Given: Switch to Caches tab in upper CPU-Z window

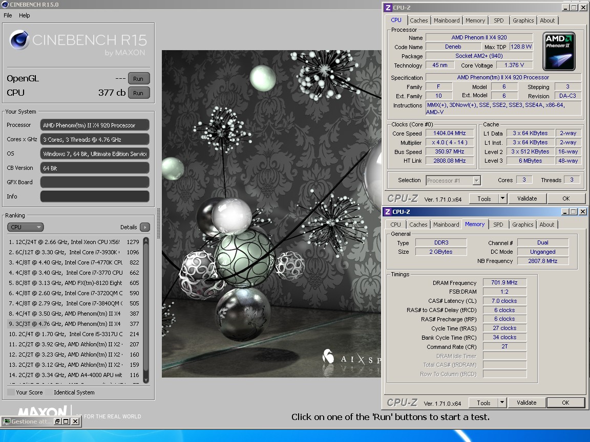Looking at the screenshot, I should pyautogui.click(x=419, y=20).
